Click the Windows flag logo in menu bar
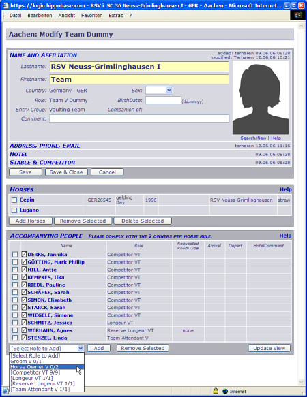Image resolution: width=307 pixels, height=397 pixels. (298, 15)
